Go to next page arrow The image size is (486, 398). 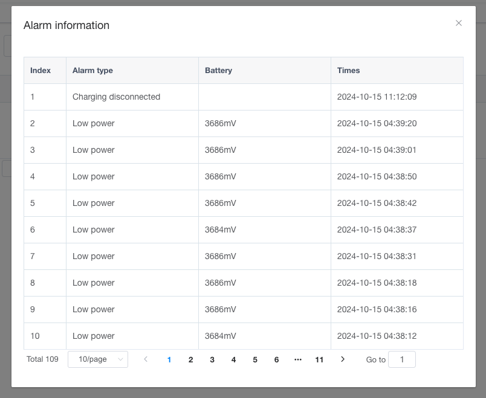(x=343, y=359)
